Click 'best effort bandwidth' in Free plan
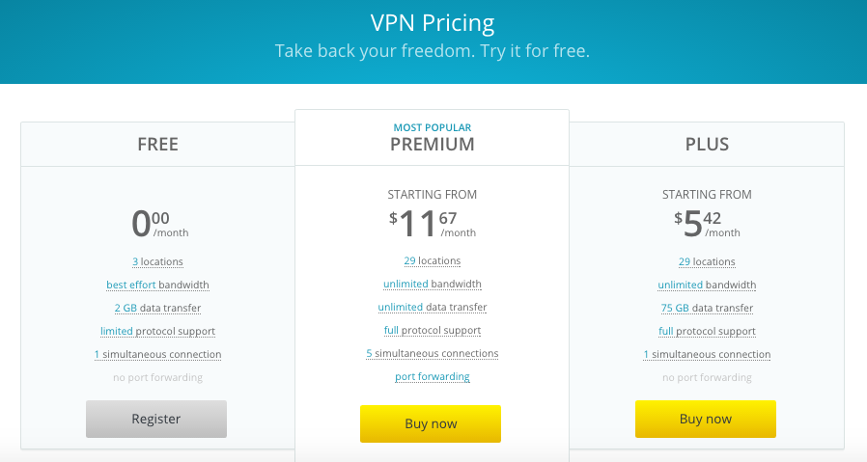This screenshot has height=462, width=867. click(157, 285)
